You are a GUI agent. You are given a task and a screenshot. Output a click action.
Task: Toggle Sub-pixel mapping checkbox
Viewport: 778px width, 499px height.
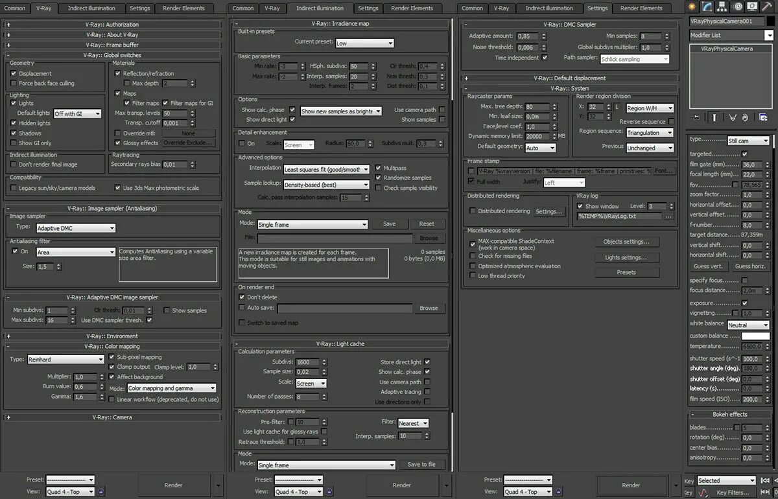tap(112, 357)
